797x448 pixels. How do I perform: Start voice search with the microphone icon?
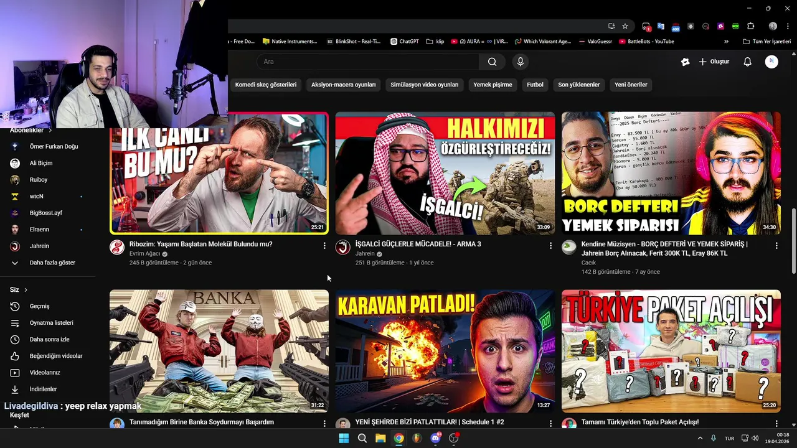click(521, 62)
